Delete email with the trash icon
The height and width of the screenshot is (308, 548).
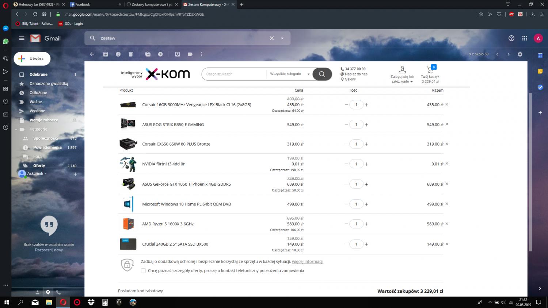tap(130, 54)
